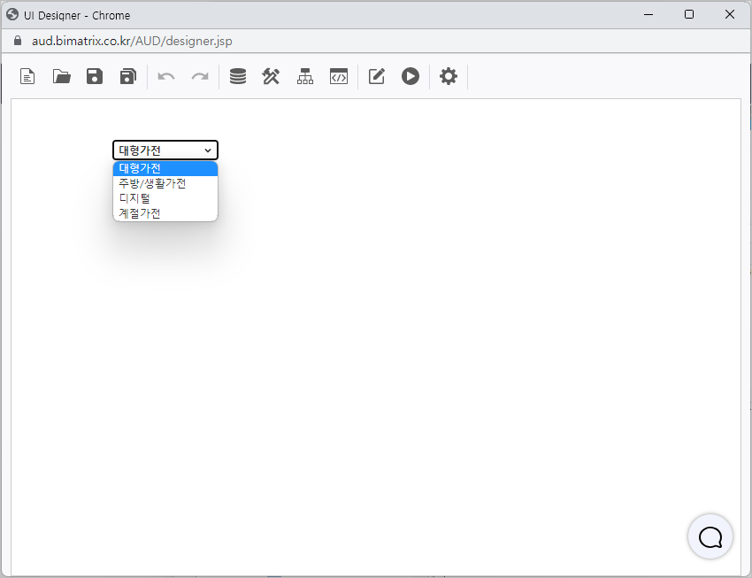Click the New document icon

tap(28, 77)
